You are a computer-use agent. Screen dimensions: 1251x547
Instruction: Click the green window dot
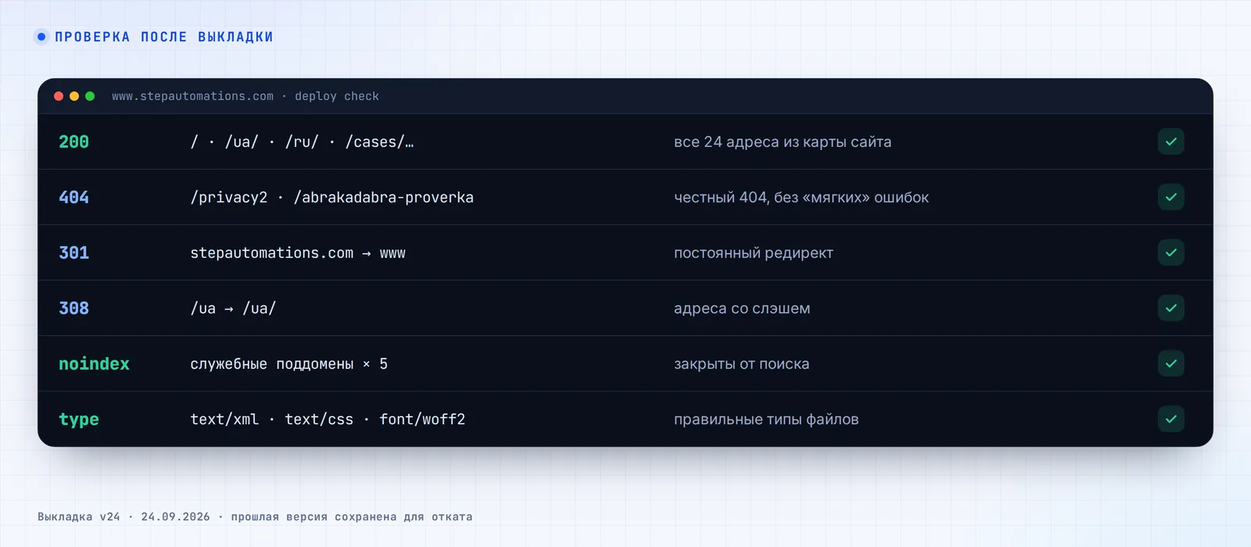coord(90,96)
